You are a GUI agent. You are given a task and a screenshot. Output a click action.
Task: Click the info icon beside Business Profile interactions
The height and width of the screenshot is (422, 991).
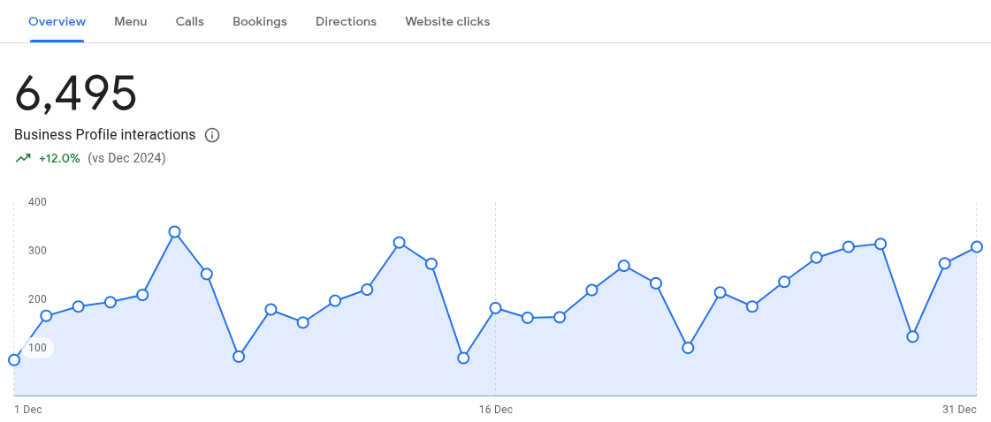(212, 135)
